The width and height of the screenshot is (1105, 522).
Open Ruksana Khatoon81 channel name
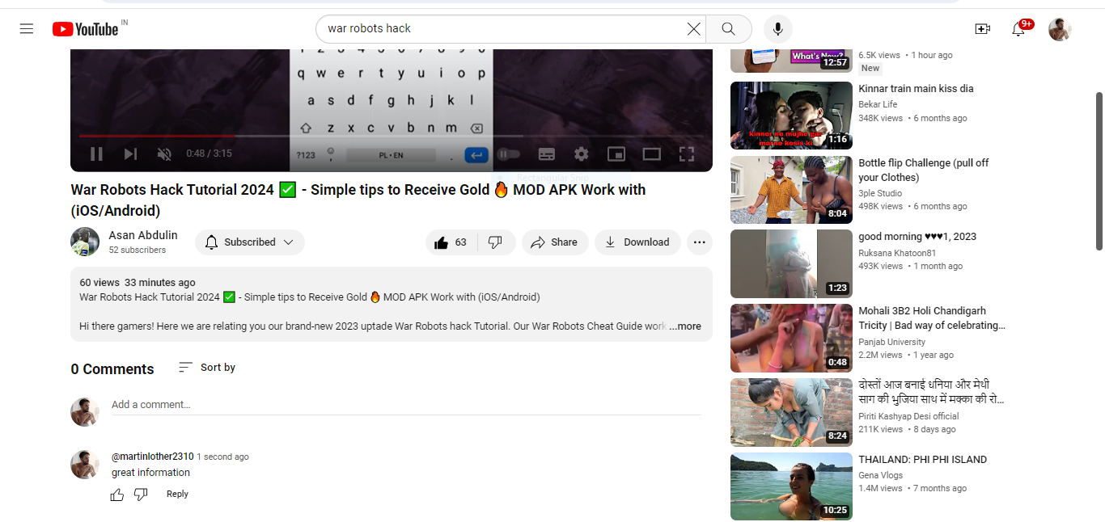click(x=897, y=253)
